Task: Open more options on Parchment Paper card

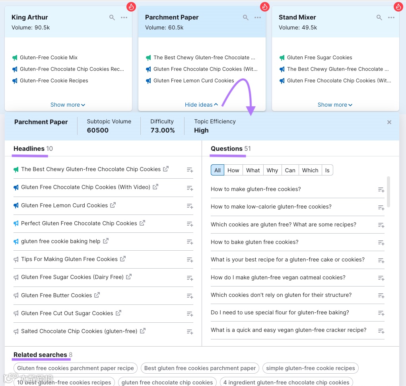Action: [258, 18]
